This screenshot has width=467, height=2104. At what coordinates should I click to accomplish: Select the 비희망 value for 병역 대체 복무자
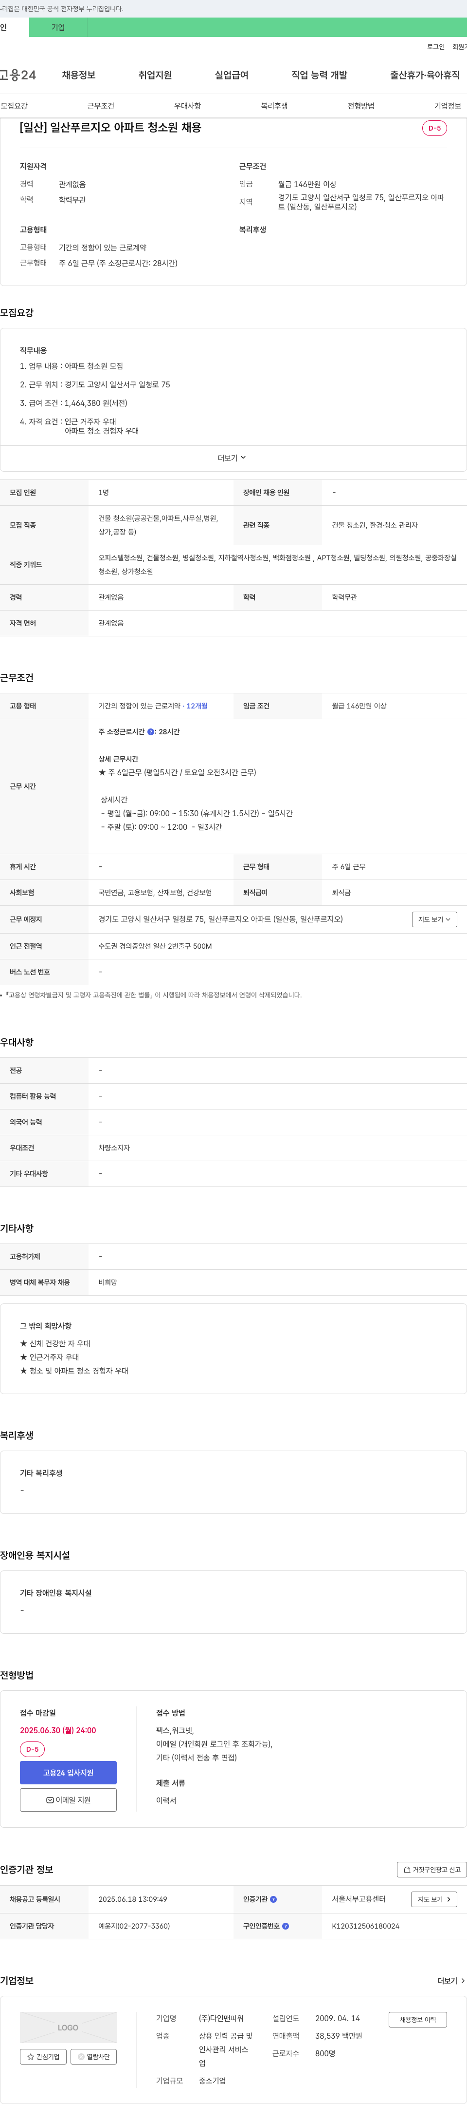pos(108,1282)
